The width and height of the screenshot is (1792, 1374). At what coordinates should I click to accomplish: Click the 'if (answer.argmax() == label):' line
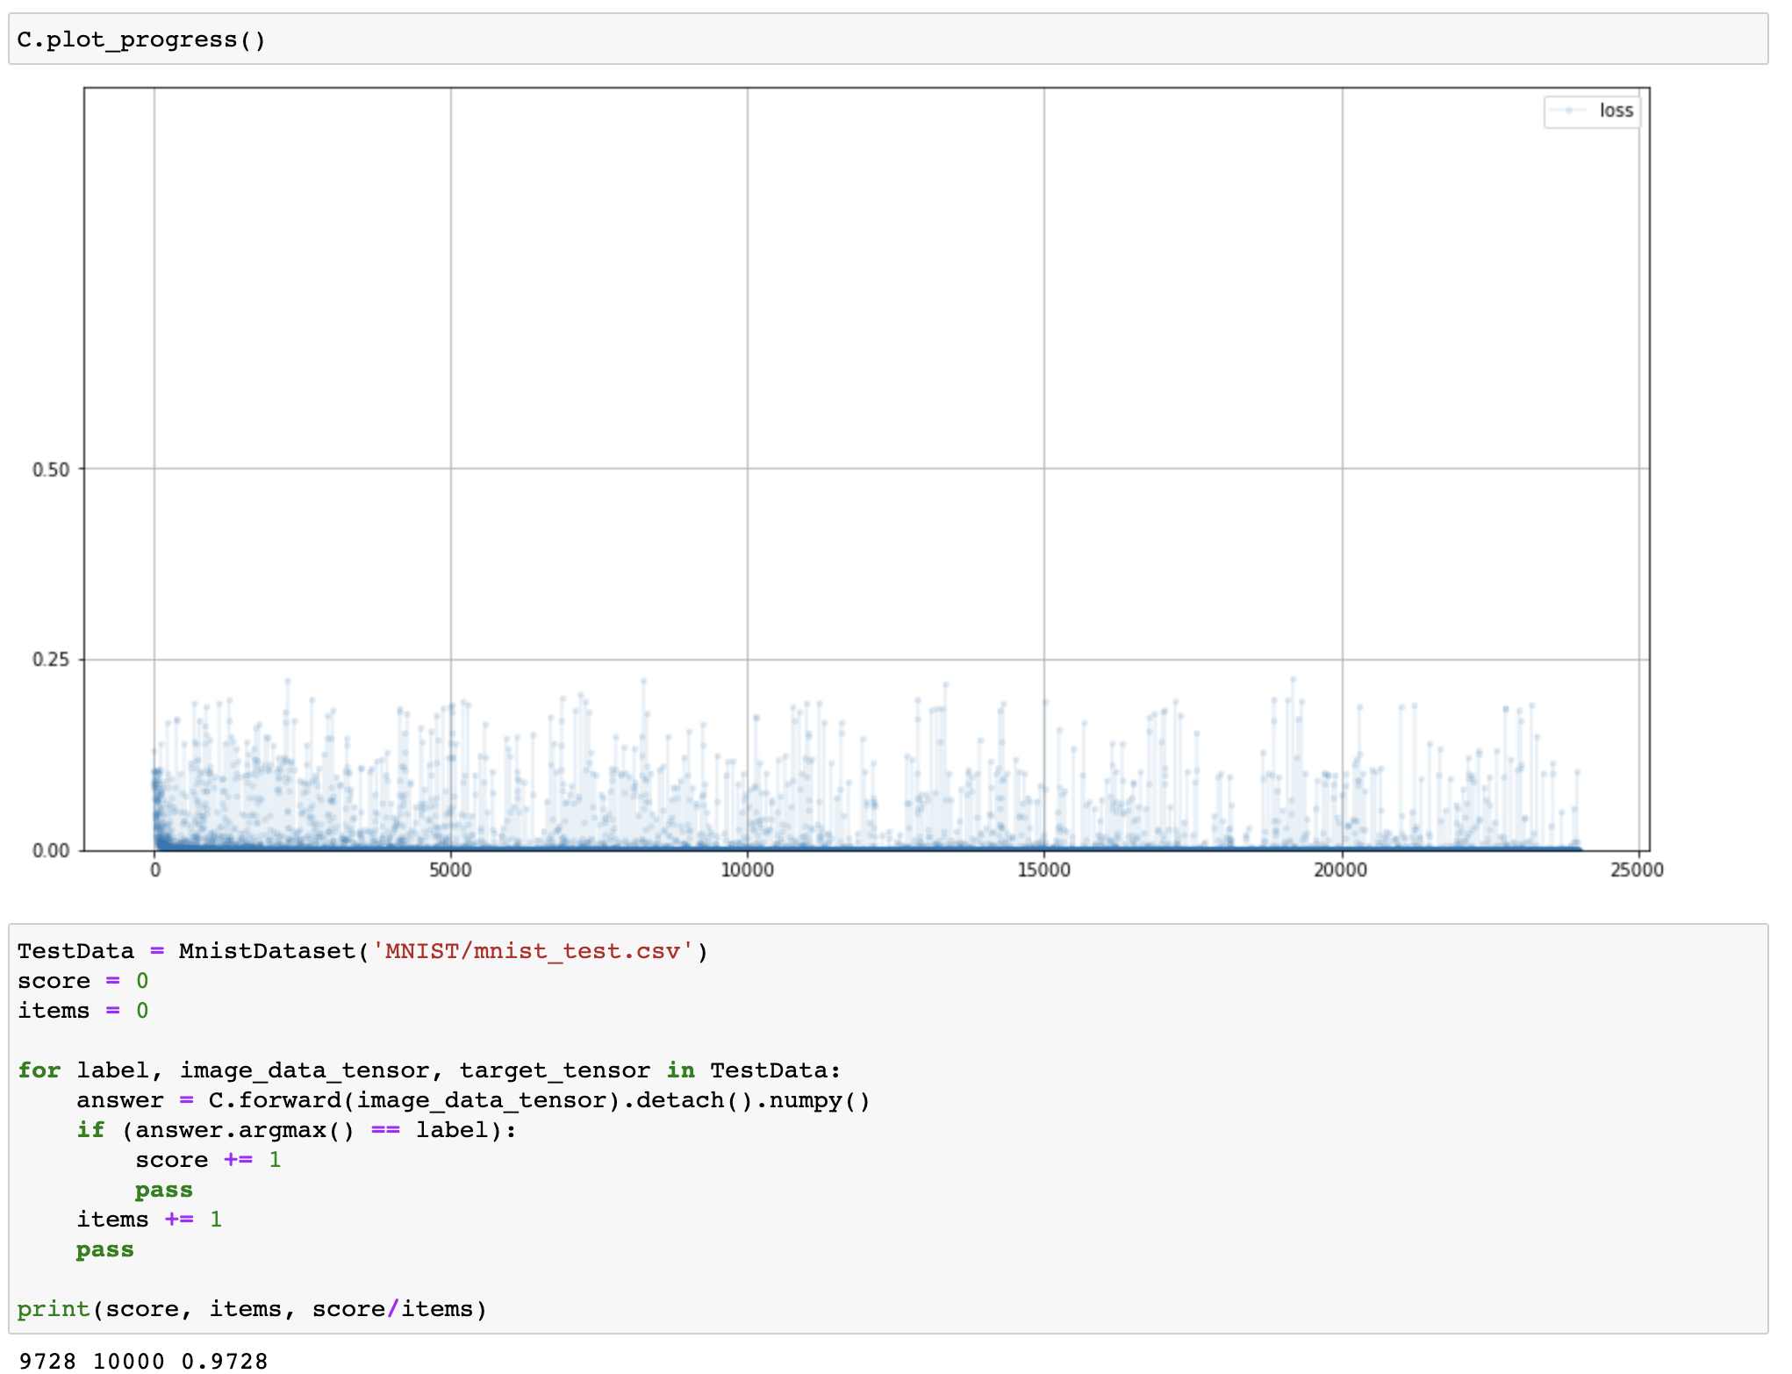point(297,1130)
